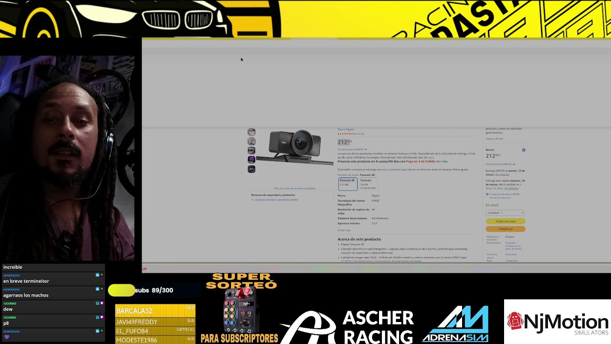Click 'Haz clic para ver la vista completa'
The image size is (611, 344).
coord(295,188)
